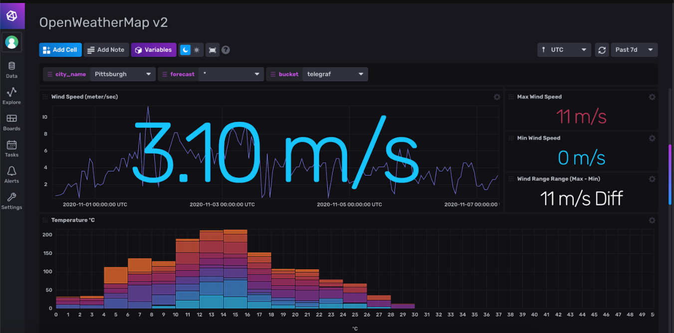
Task: Click the 11 m/s Diff value
Action: (582, 199)
